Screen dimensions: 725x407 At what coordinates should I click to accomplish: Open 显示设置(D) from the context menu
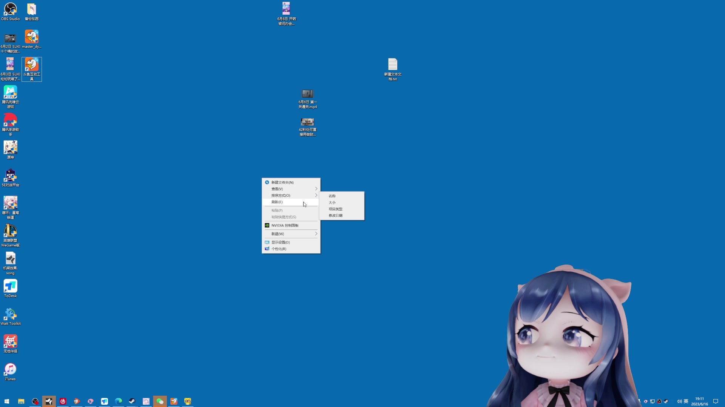281,242
